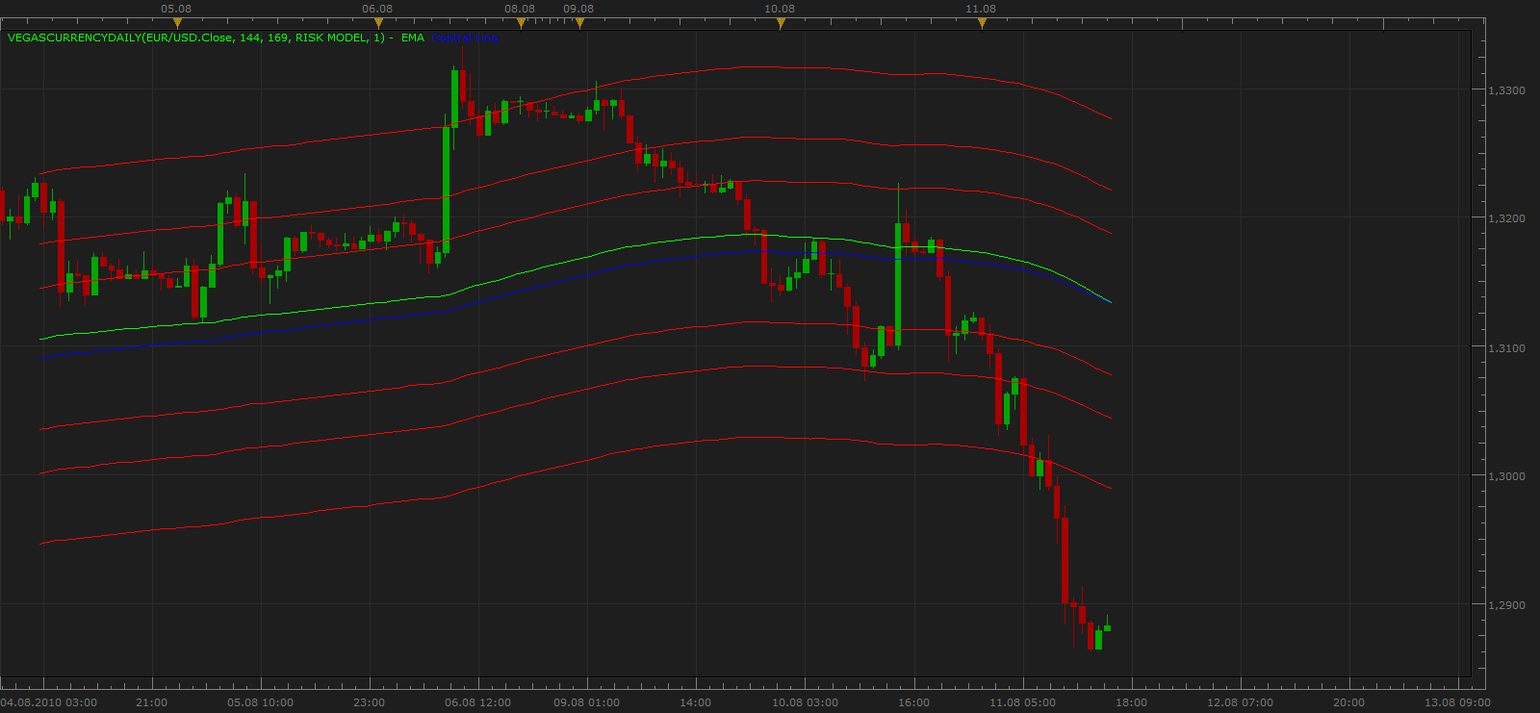Click the 06.08 12:00 time axis label

point(478,702)
